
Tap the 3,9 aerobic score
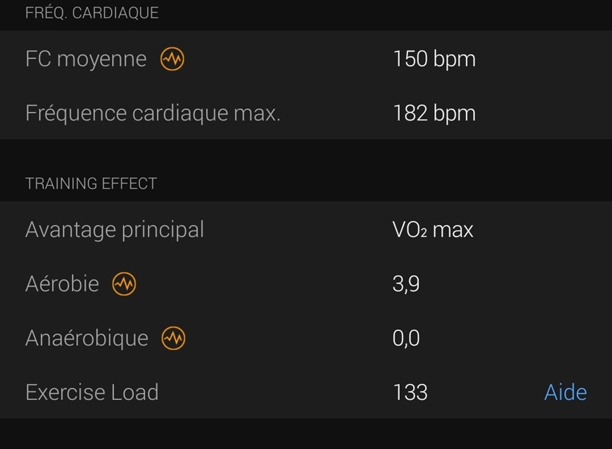pos(406,284)
